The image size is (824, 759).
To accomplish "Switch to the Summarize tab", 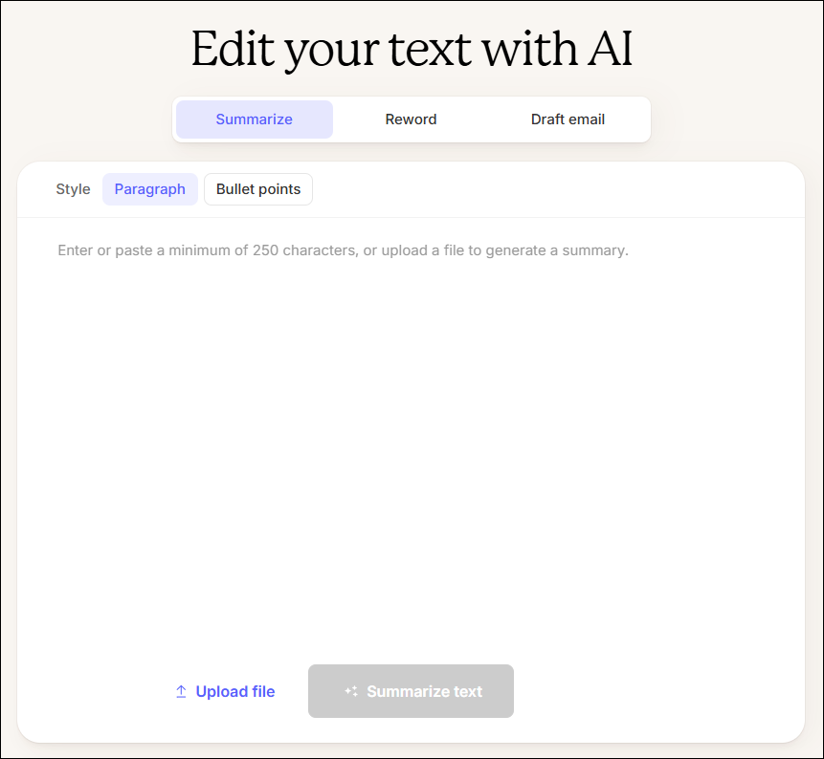I will 255,119.
